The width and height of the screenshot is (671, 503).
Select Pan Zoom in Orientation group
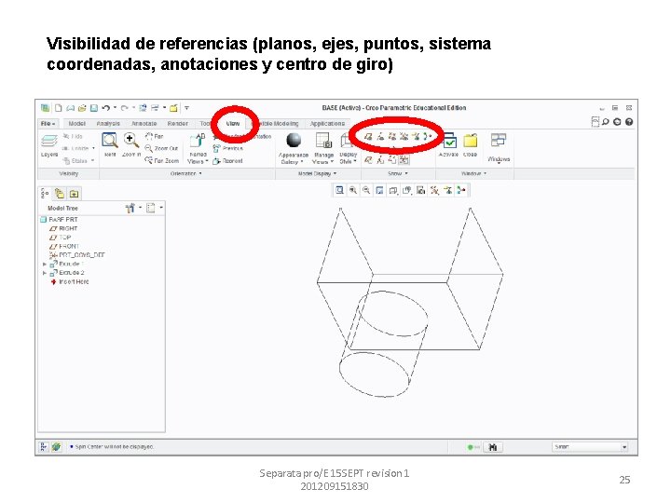(x=161, y=161)
